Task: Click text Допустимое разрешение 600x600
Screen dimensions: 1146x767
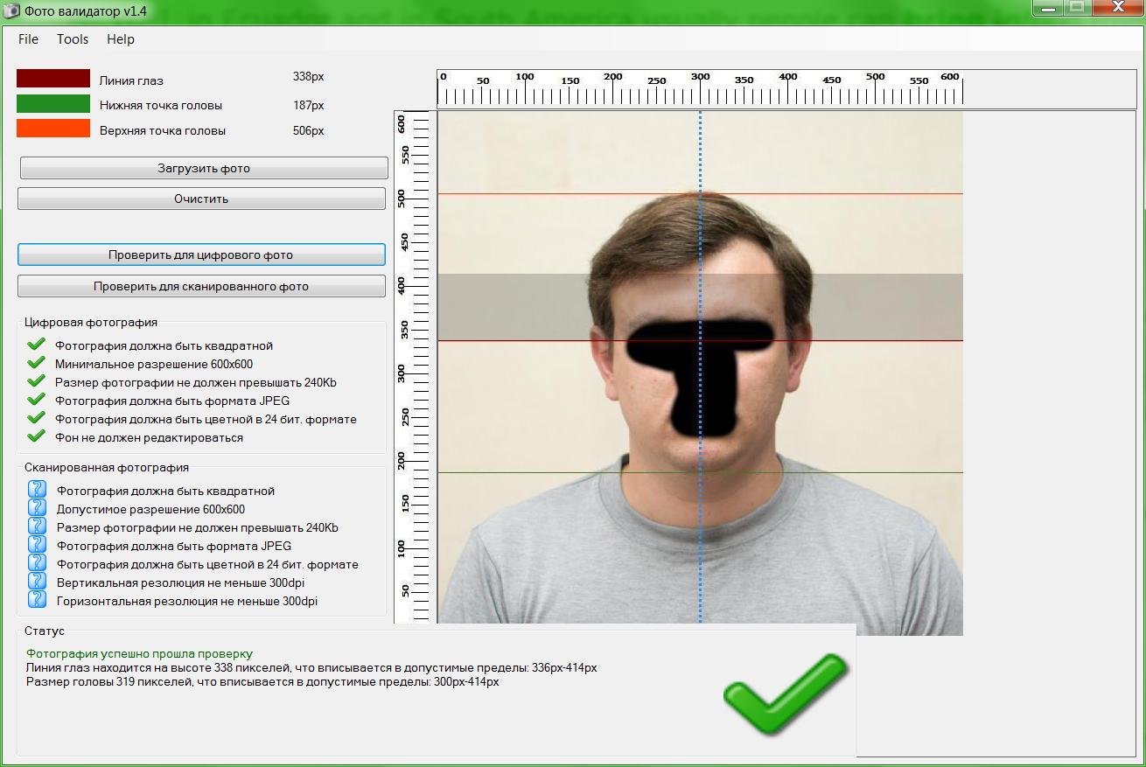Action: (150, 509)
